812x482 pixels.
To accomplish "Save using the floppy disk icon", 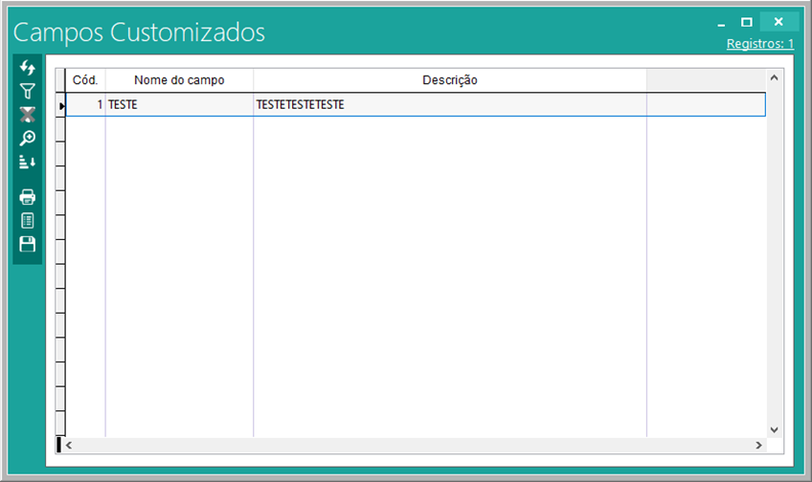I will coord(28,244).
